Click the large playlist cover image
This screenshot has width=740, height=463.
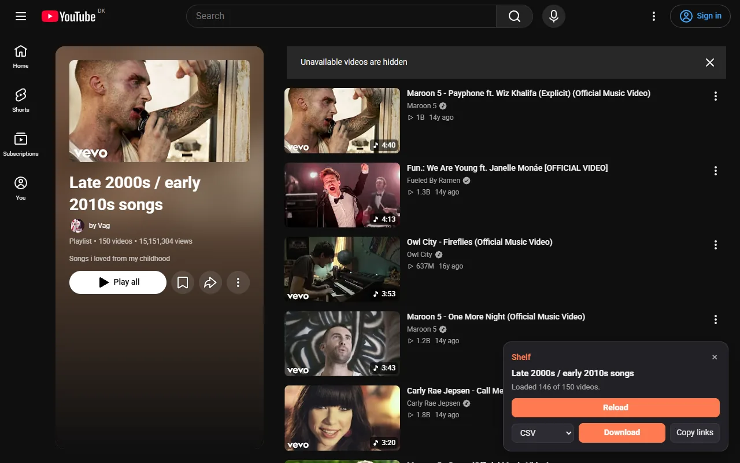(160, 111)
